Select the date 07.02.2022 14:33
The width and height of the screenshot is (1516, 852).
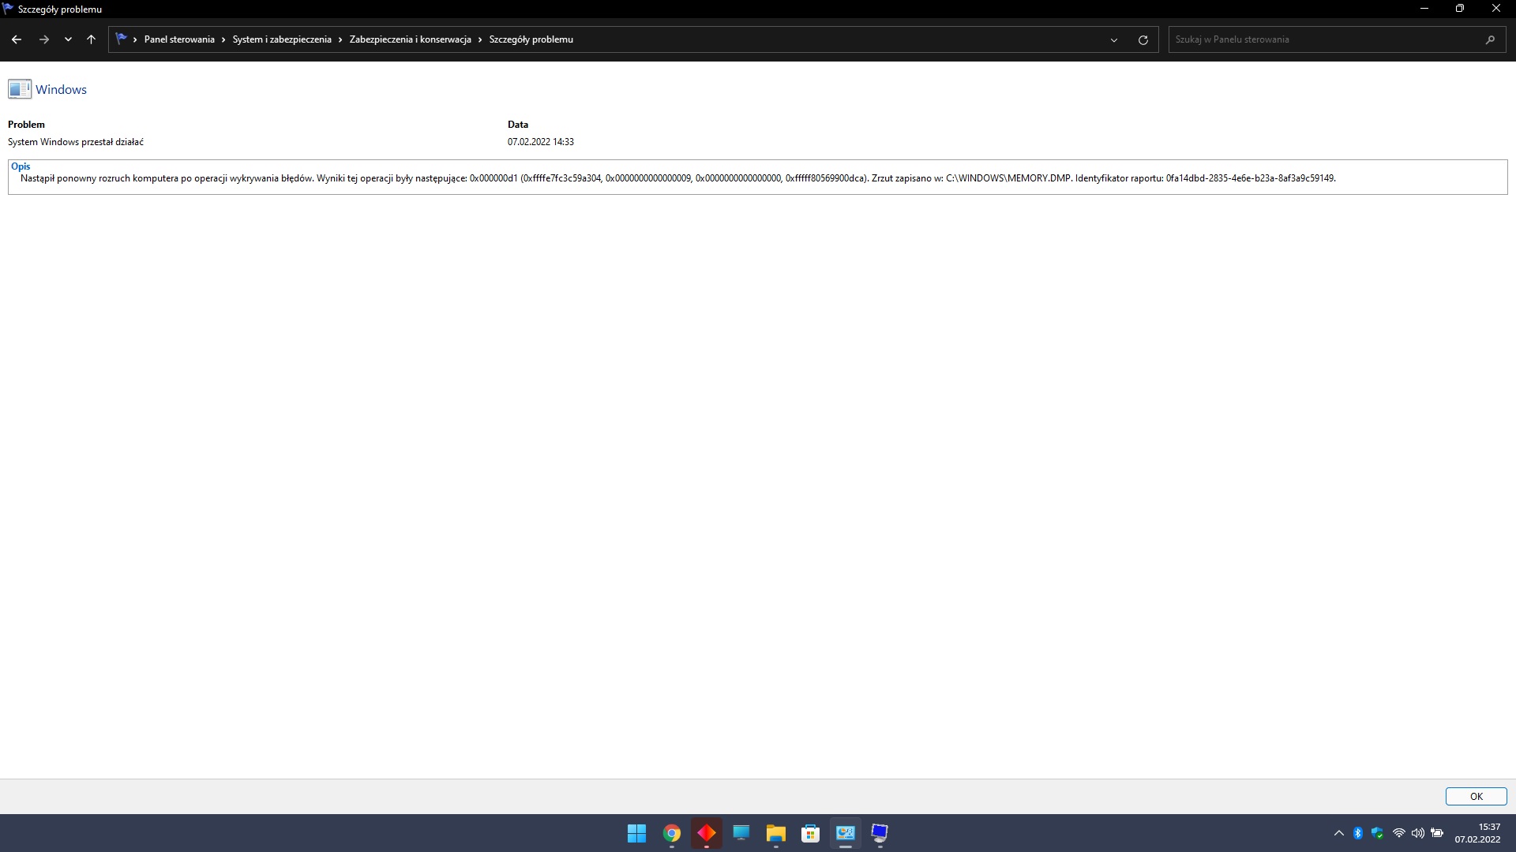(541, 142)
